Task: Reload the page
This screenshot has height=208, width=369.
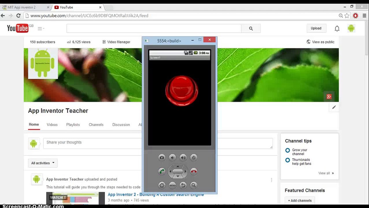Action: (x=19, y=16)
